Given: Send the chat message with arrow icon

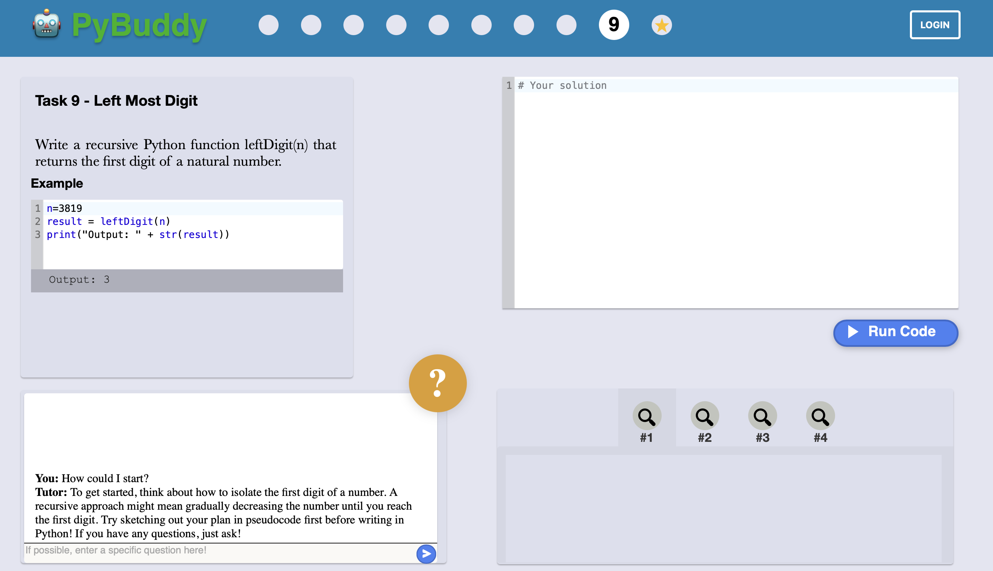Looking at the screenshot, I should [x=426, y=554].
